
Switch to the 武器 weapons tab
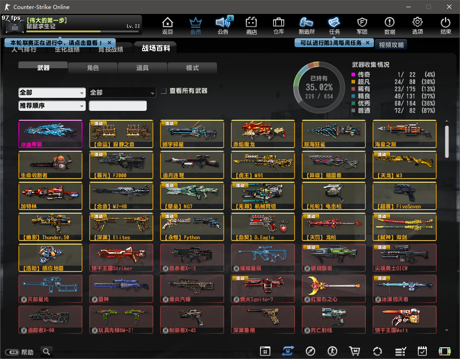(x=43, y=68)
